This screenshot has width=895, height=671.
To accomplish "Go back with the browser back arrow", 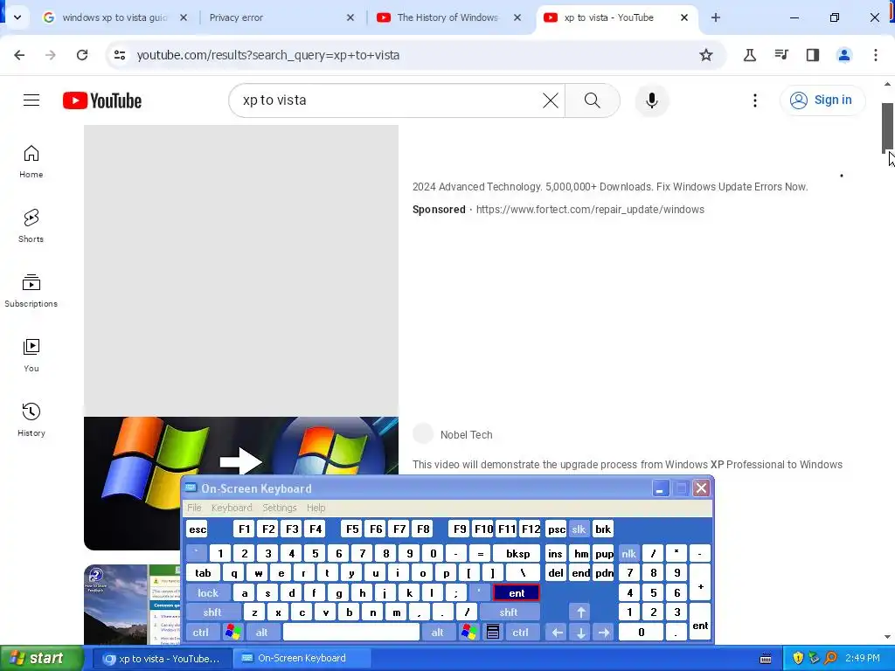I will [x=19, y=55].
